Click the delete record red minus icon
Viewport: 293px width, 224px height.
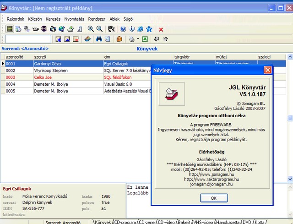tap(76, 39)
